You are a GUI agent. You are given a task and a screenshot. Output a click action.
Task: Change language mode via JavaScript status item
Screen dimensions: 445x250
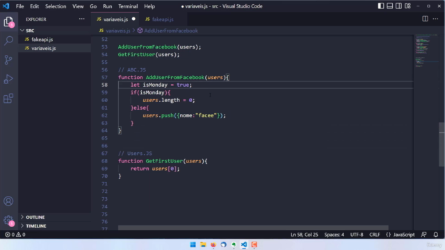[404, 235]
